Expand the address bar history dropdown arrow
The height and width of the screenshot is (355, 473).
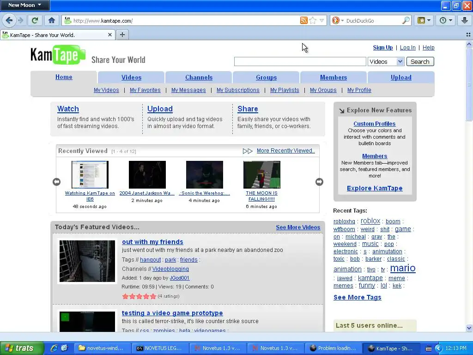point(322,20)
